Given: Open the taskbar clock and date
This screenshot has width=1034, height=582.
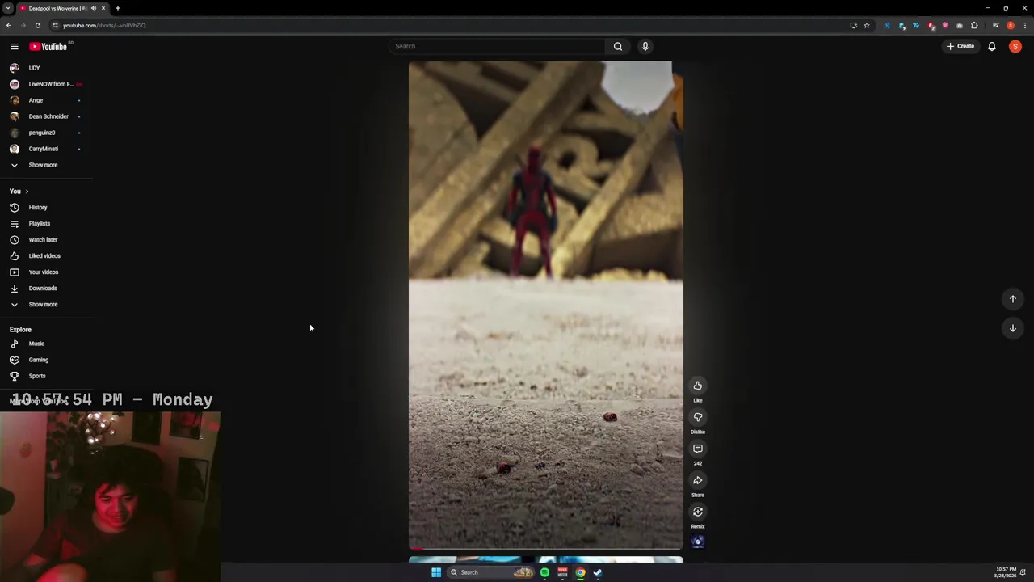Looking at the screenshot, I should [1006, 572].
